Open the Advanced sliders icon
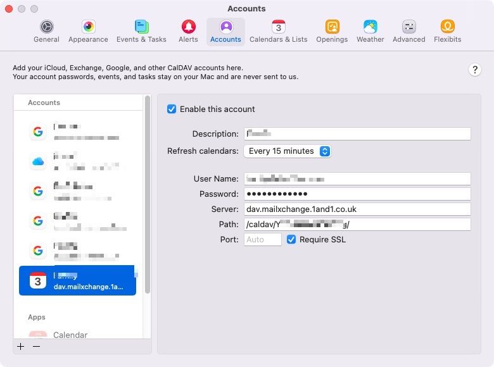Image resolution: width=494 pixels, height=367 pixels. pos(409,27)
